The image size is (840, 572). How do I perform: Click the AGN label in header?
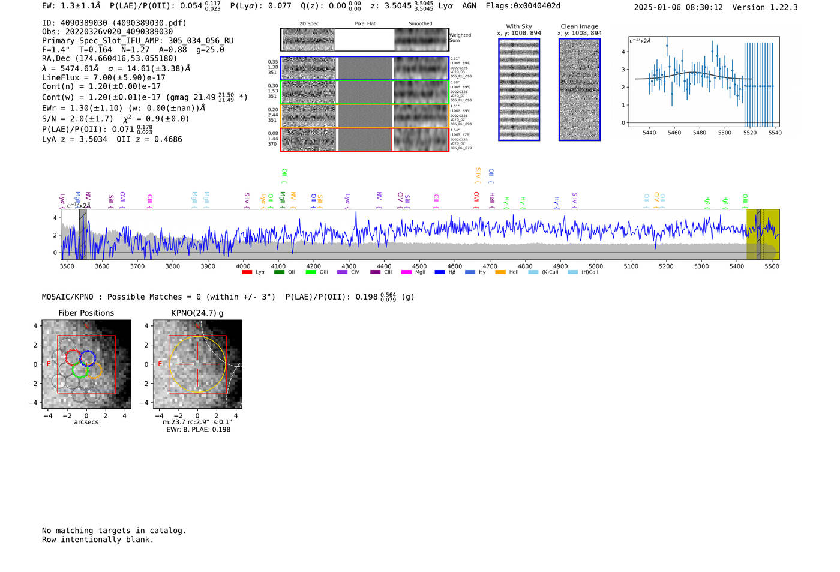tap(469, 6)
